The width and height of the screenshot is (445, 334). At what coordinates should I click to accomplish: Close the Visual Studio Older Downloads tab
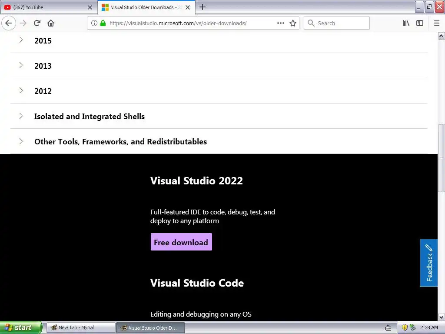point(188,7)
